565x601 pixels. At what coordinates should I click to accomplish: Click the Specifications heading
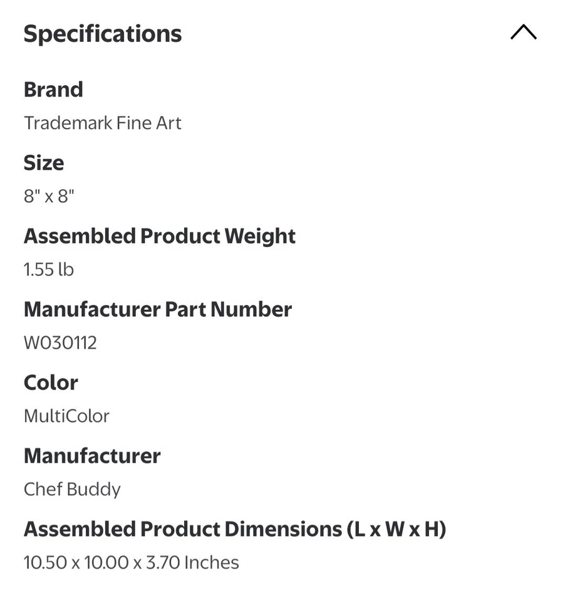point(103,34)
